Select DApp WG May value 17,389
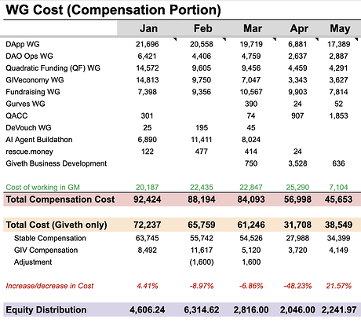Screen dimensions: 361x322 [x=339, y=44]
